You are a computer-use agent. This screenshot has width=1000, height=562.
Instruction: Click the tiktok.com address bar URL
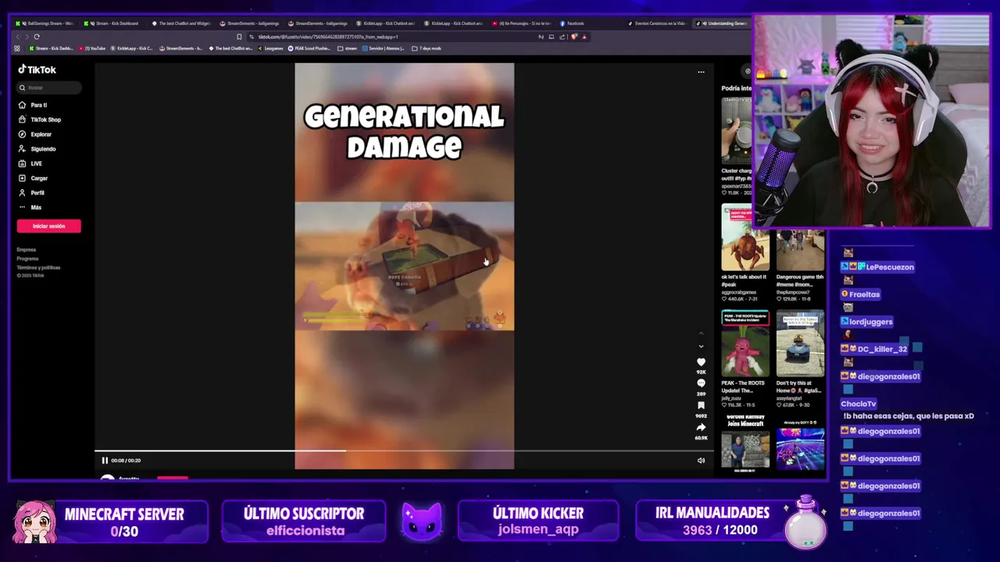[328, 37]
